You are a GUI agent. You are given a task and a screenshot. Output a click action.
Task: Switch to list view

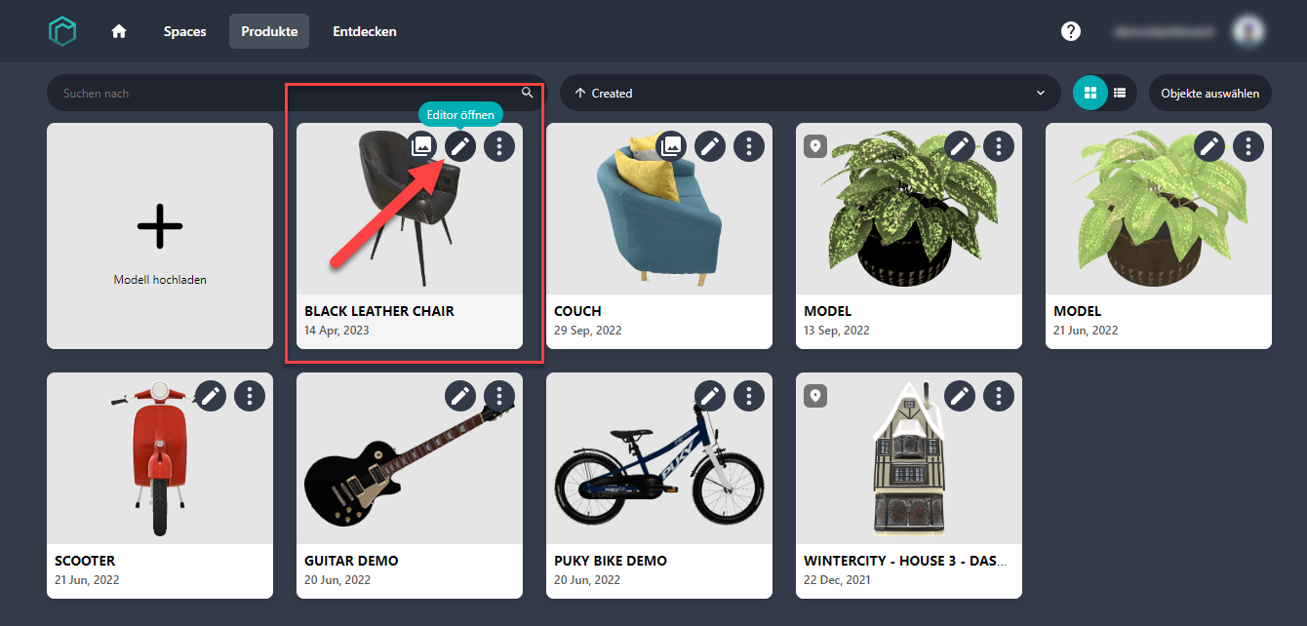coord(1120,93)
